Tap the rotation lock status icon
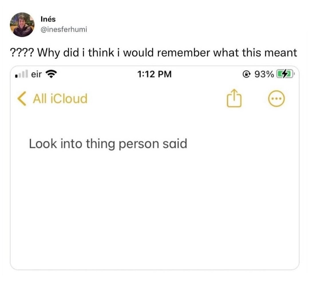The height and width of the screenshot is (282, 309). 246,75
